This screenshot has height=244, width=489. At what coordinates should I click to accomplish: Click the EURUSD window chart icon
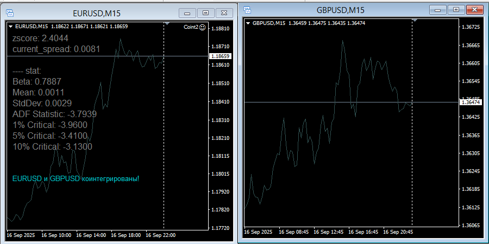(x=10, y=13)
